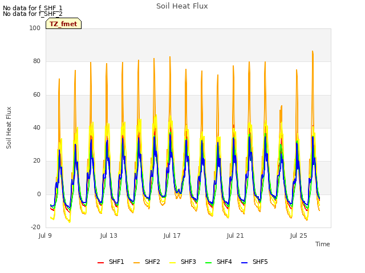The image size is (365, 273).
Task: Click the yellow SHF3 legend color marker
Action: [172, 263]
